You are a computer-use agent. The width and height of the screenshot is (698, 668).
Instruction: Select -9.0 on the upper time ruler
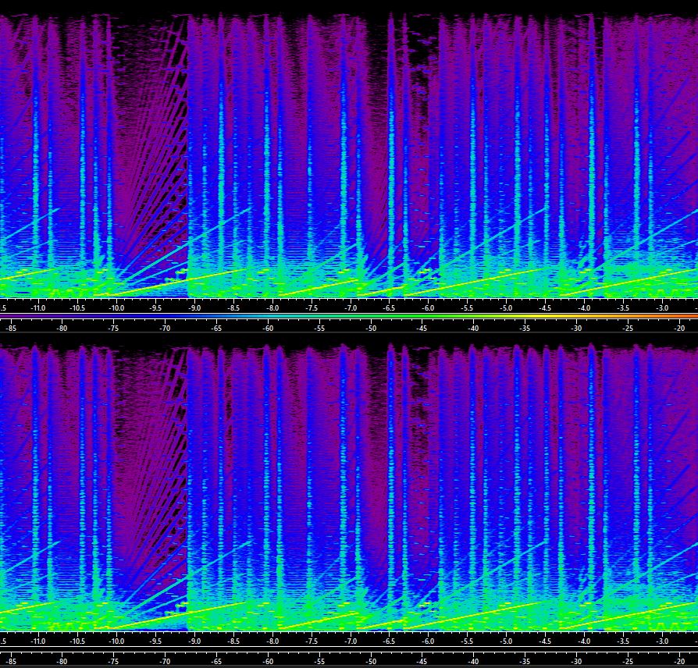coord(194,307)
